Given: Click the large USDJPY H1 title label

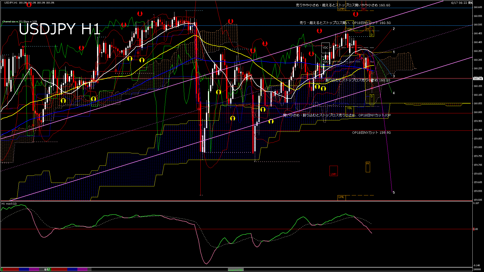Looking at the screenshot, I should 59,29.
